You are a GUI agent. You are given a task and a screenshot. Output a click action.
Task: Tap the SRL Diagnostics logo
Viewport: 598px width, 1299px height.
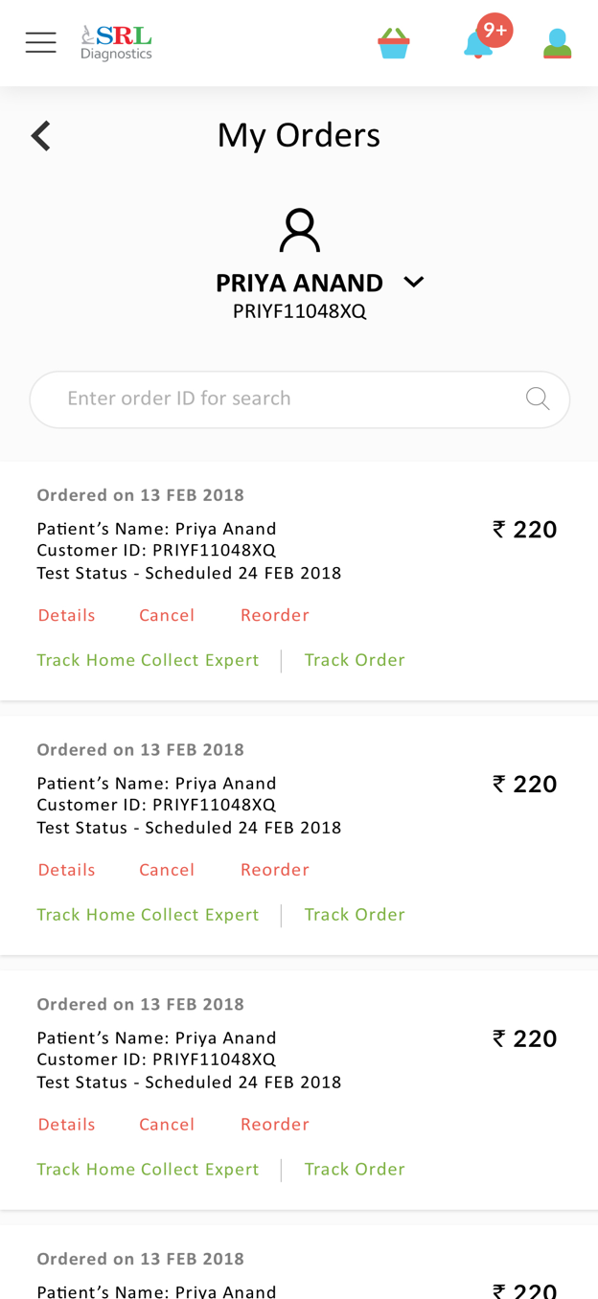(x=116, y=43)
